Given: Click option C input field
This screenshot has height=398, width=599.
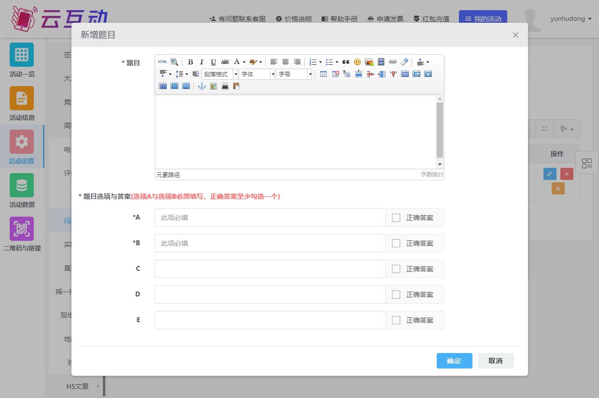Looking at the screenshot, I should click(270, 269).
